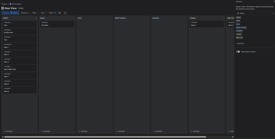The height and width of the screenshot is (139, 275).
Task: Grab the VALIDATE drag handle in panel
Action: point(235,31)
